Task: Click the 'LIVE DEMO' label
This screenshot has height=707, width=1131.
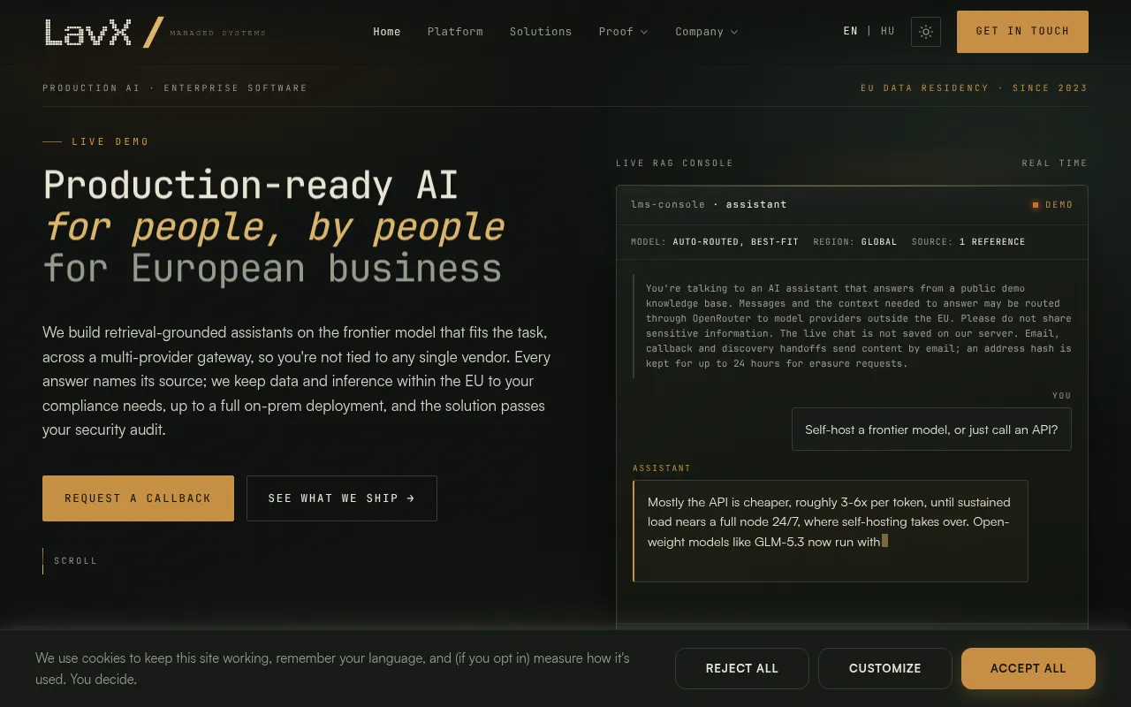Action: pyautogui.click(x=110, y=141)
